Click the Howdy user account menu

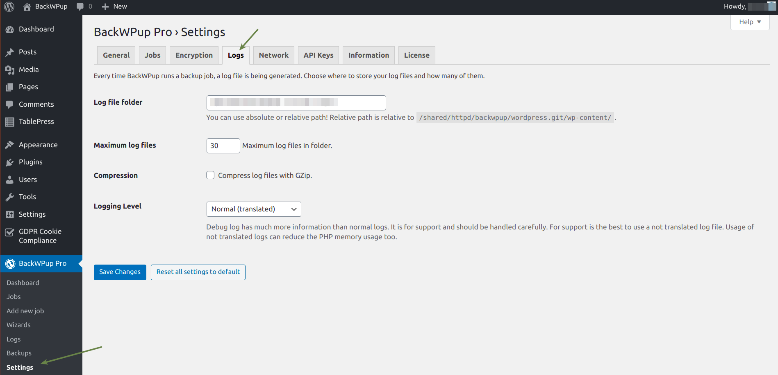pyautogui.click(x=750, y=7)
